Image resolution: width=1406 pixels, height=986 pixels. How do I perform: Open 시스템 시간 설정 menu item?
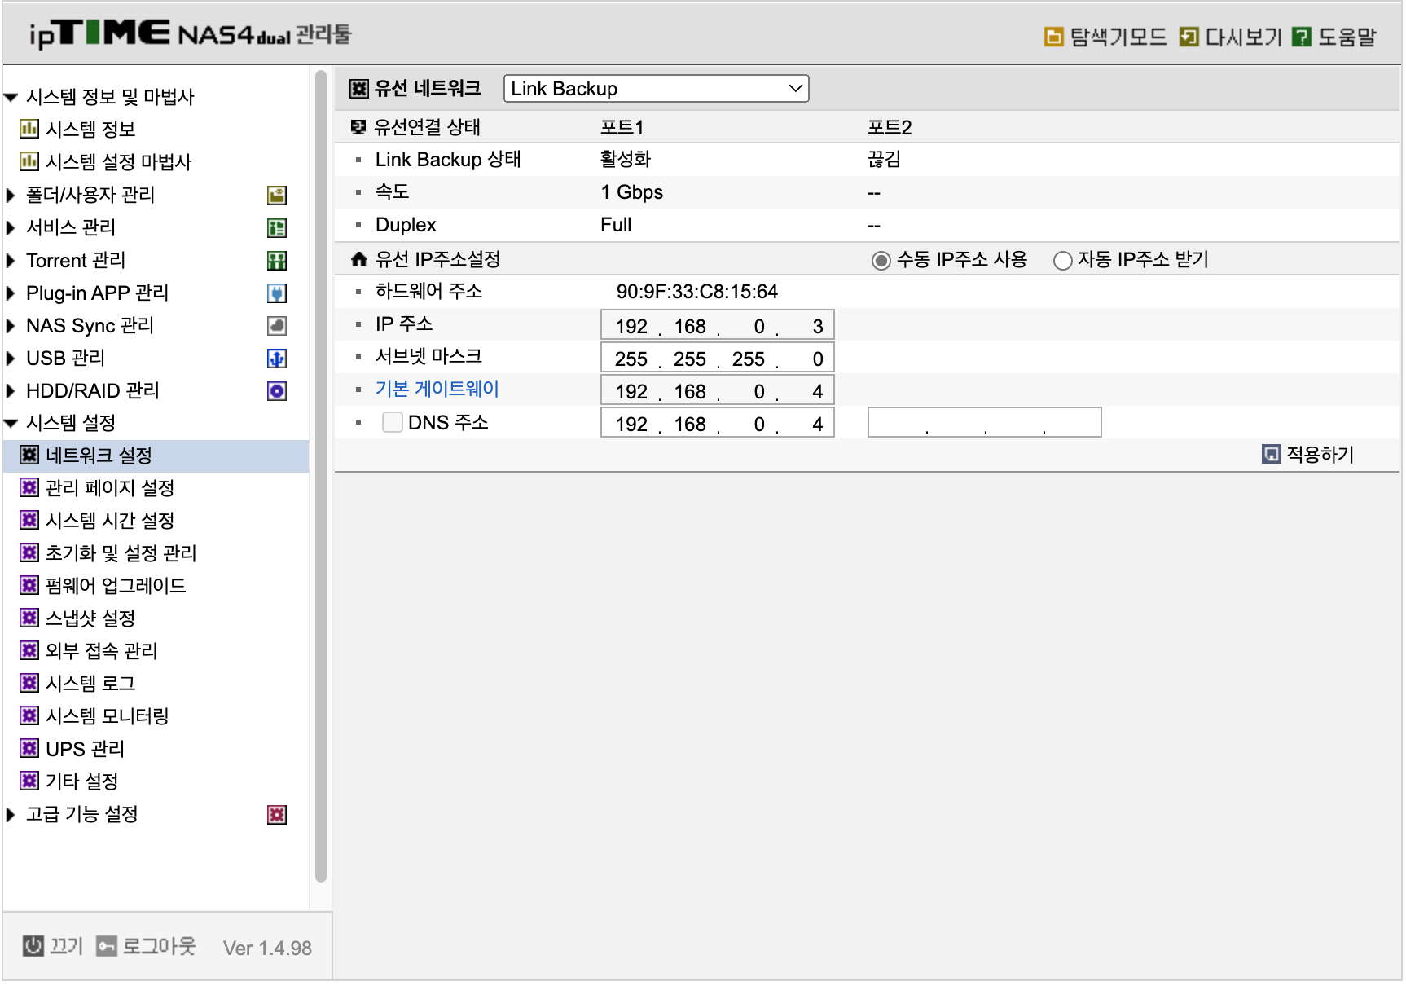coord(110,521)
